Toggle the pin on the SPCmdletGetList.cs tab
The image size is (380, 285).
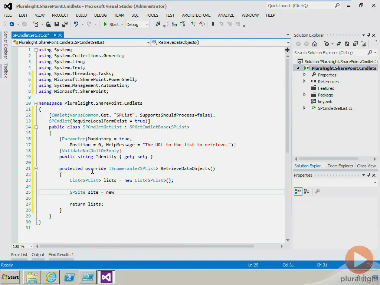pyautogui.click(x=55, y=35)
